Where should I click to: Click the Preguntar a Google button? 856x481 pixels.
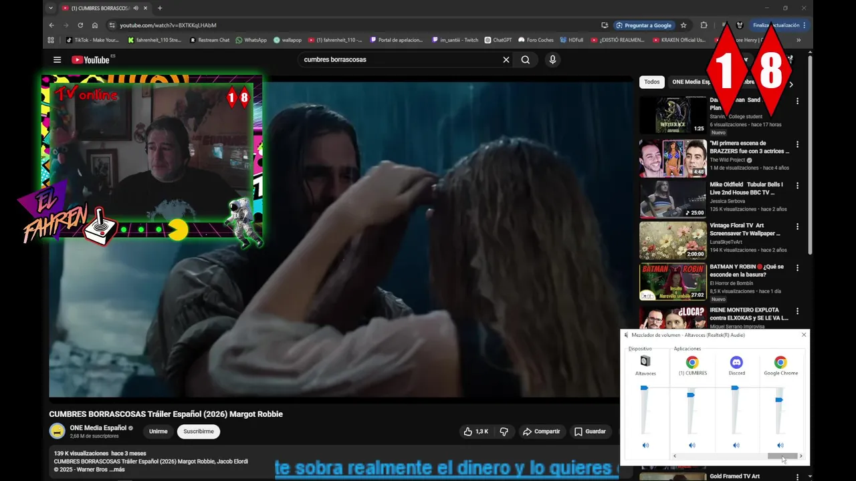(643, 25)
